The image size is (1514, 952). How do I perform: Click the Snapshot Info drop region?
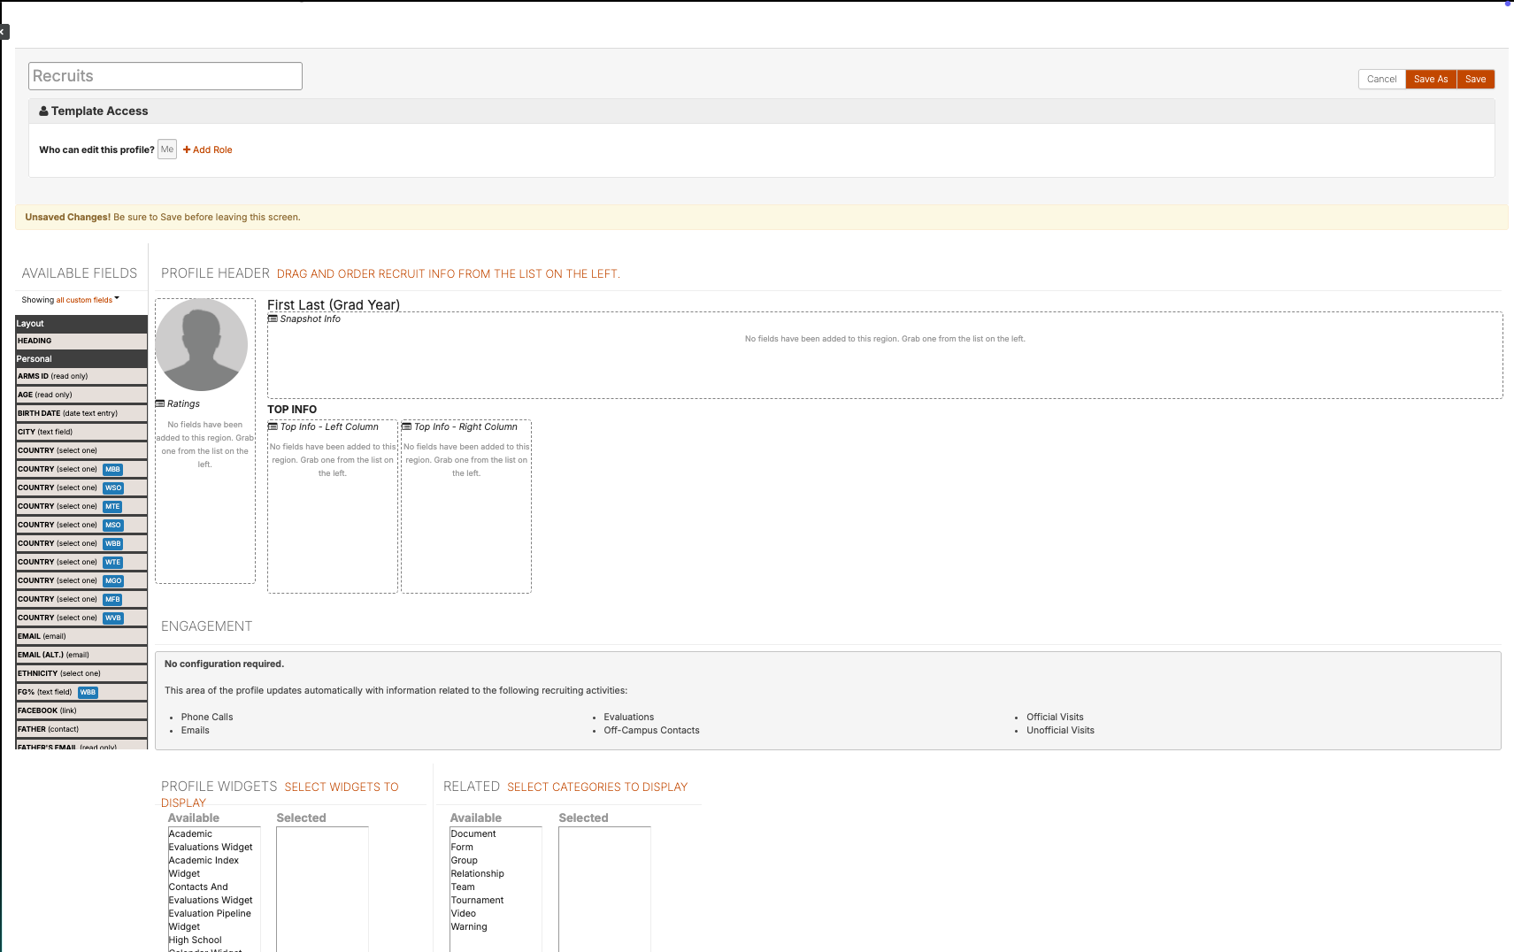coord(885,355)
